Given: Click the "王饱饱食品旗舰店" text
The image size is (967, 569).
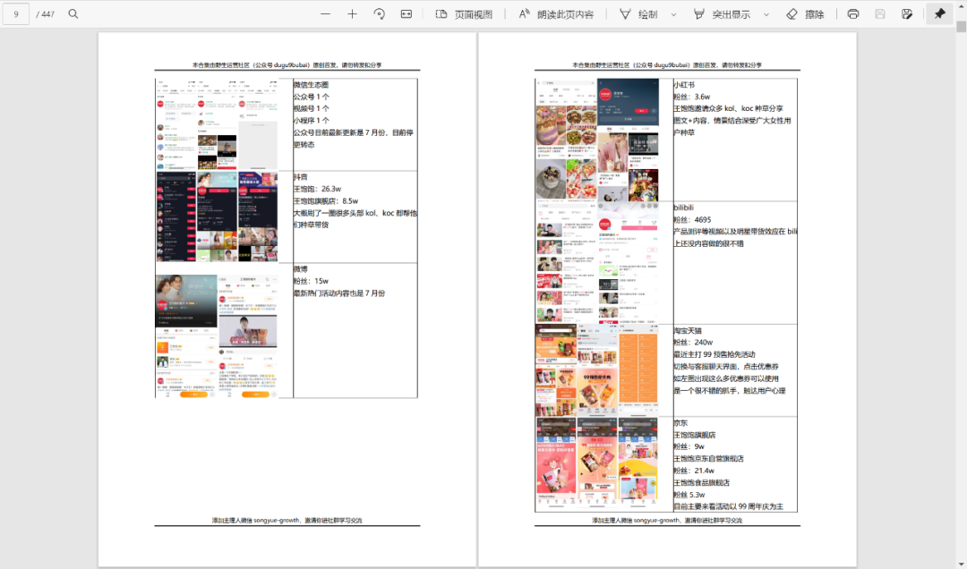Looking at the screenshot, I should [702, 483].
